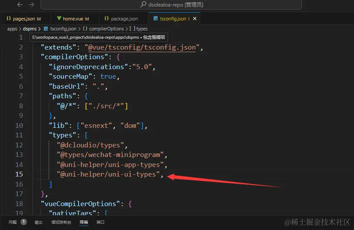This screenshot has height=230, width=354.
Task: Switch to the package.json tab
Action: click(124, 19)
